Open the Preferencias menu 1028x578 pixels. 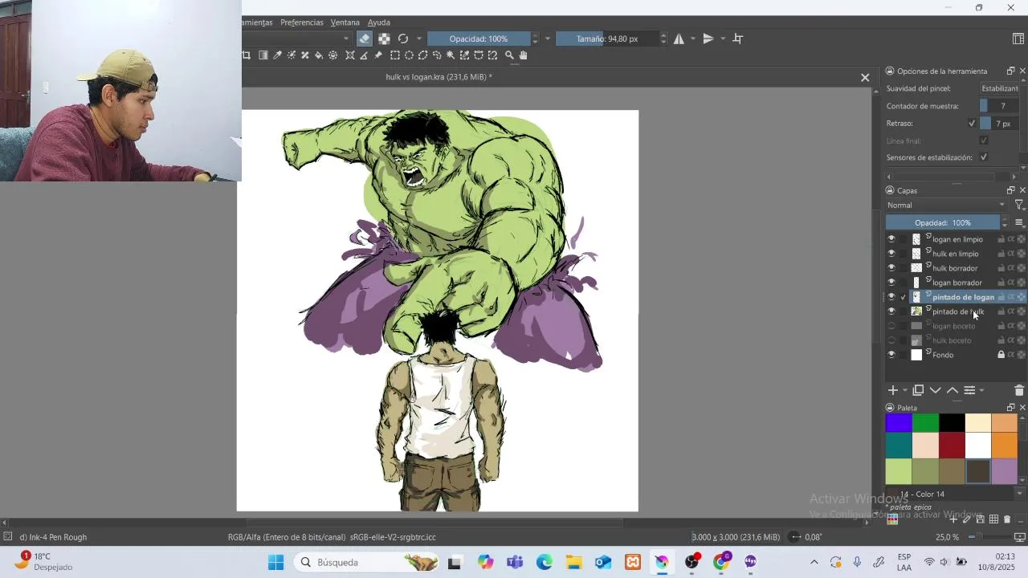(x=302, y=22)
